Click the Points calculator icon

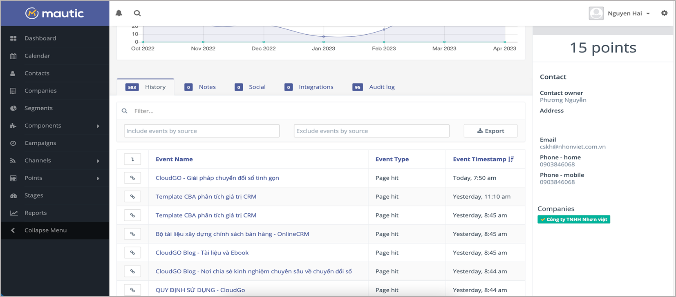[13, 178]
